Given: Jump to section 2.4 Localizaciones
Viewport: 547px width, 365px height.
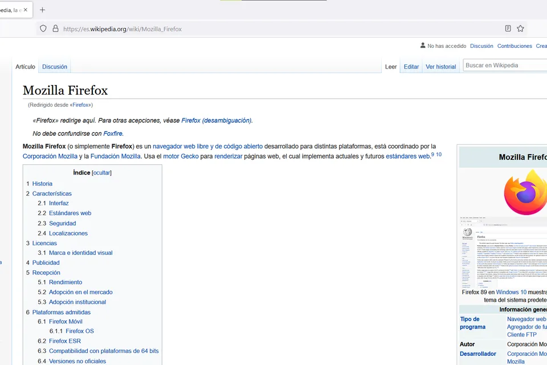Looking at the screenshot, I should coord(68,233).
